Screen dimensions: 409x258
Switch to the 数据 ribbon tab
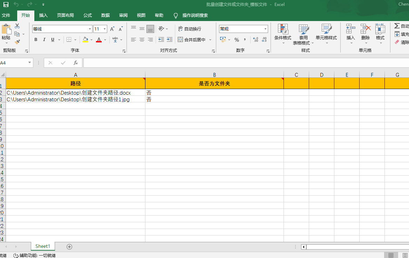105,15
